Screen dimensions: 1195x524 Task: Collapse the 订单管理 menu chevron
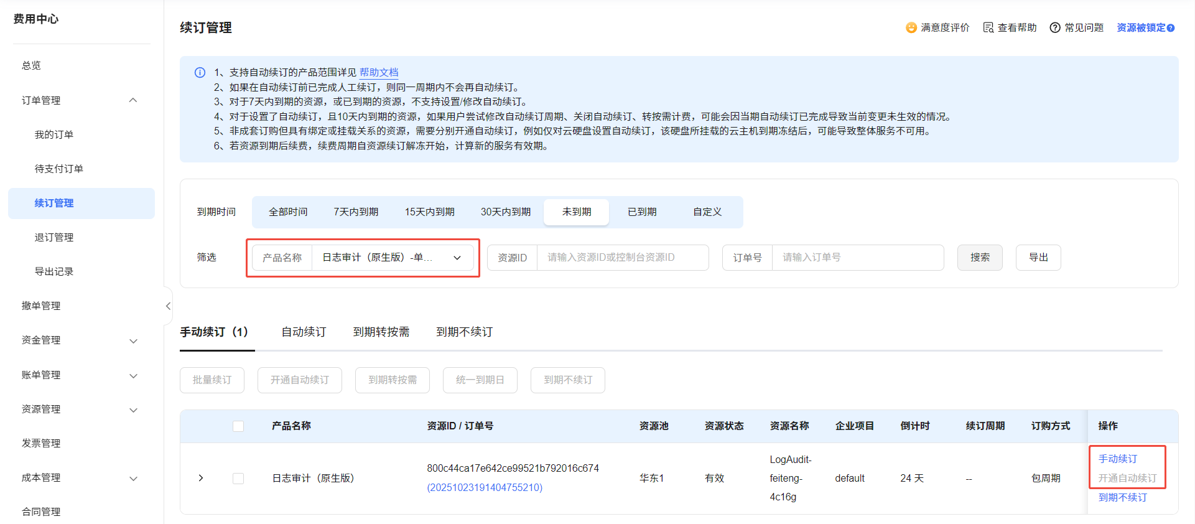click(x=133, y=100)
